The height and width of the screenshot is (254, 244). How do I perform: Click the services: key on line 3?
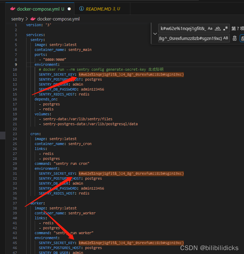point(35,35)
